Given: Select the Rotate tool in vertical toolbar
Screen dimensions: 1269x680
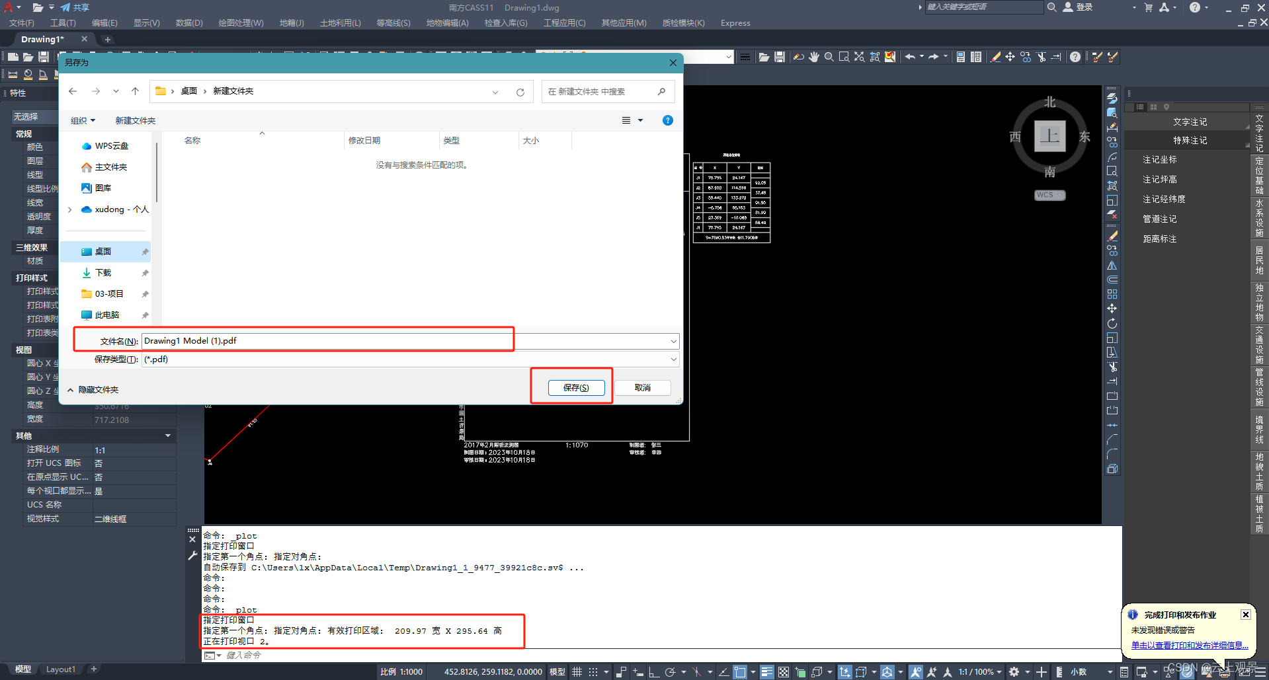Looking at the screenshot, I should [1112, 324].
